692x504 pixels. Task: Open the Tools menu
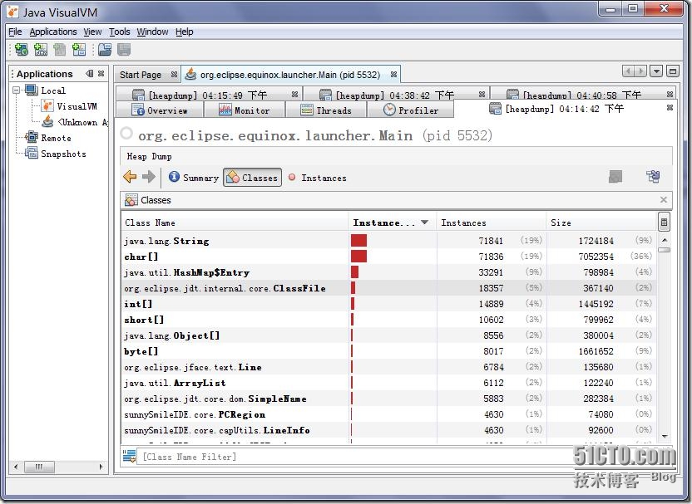pyautogui.click(x=120, y=32)
